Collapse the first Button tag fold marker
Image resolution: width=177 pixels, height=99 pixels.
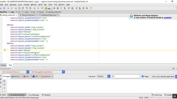(2, 25)
